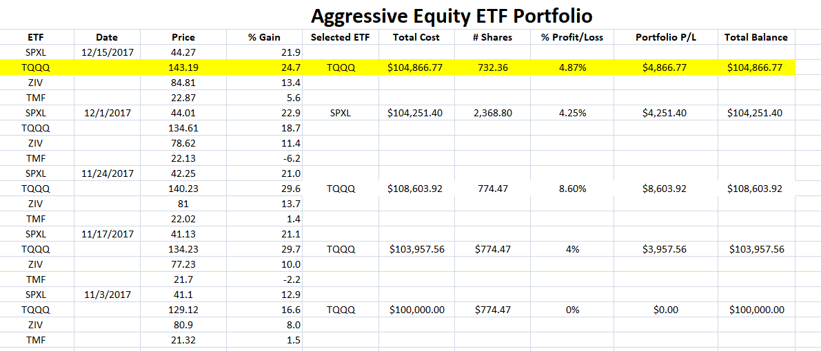Select the Total Balance header cell
This screenshot has width=821, height=351.
pyautogui.click(x=756, y=37)
